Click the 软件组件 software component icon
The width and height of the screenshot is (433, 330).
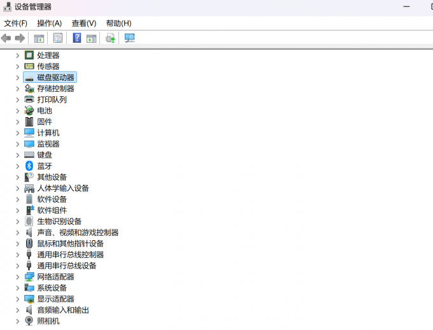(x=29, y=210)
